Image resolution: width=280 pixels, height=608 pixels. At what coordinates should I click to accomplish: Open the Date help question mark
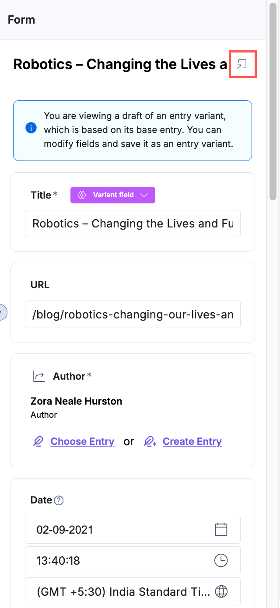(x=59, y=500)
